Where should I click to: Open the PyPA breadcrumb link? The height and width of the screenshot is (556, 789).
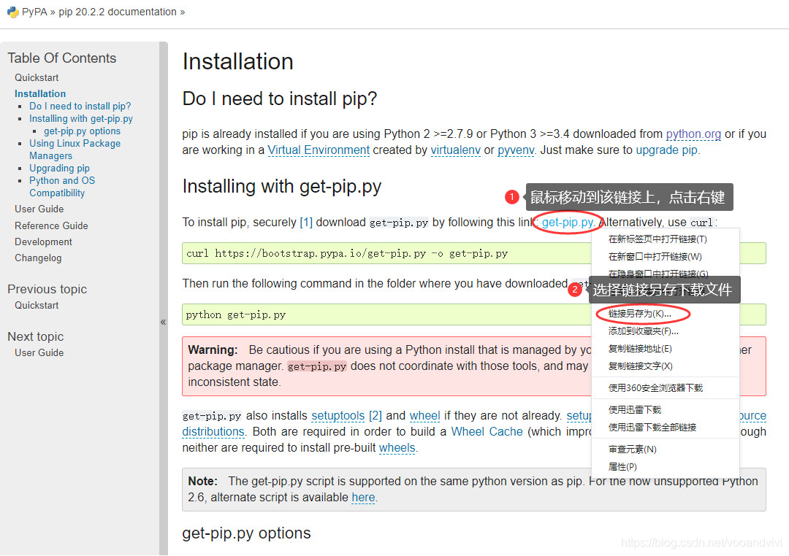[34, 12]
